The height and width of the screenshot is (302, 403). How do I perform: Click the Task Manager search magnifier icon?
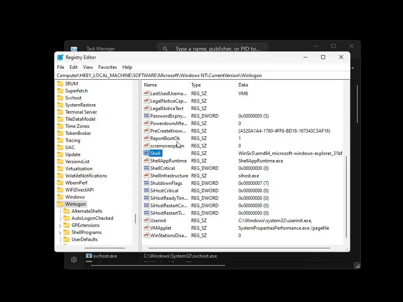pyautogui.click(x=165, y=48)
